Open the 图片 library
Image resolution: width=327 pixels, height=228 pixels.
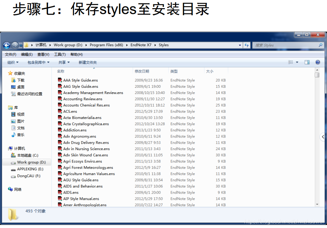[18, 121]
